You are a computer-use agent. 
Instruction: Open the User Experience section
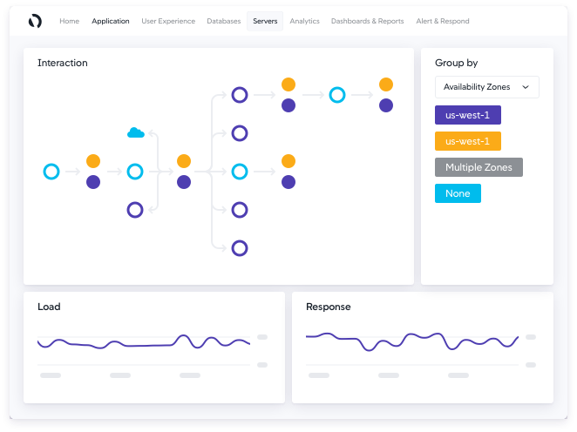(x=168, y=21)
